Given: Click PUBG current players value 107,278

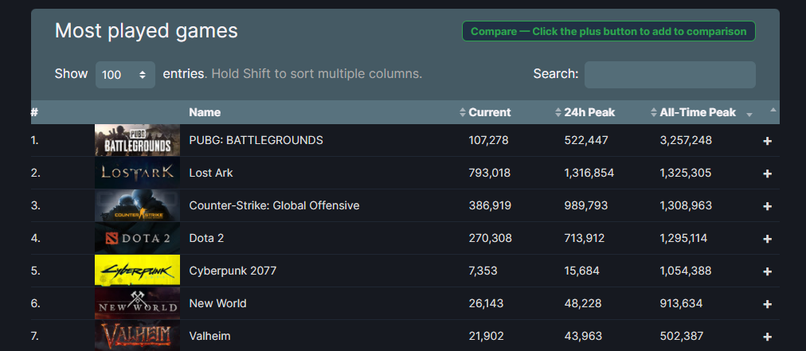Looking at the screenshot, I should [488, 140].
